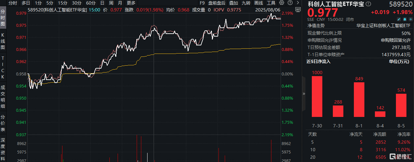Select the 分时 period tab
Screen dimensions: 414x162
(x=13, y=3)
